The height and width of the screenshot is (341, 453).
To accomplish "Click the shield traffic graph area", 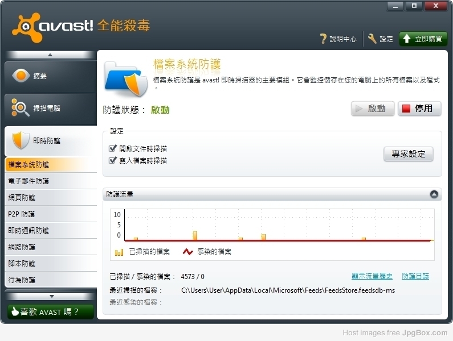I will [278, 226].
